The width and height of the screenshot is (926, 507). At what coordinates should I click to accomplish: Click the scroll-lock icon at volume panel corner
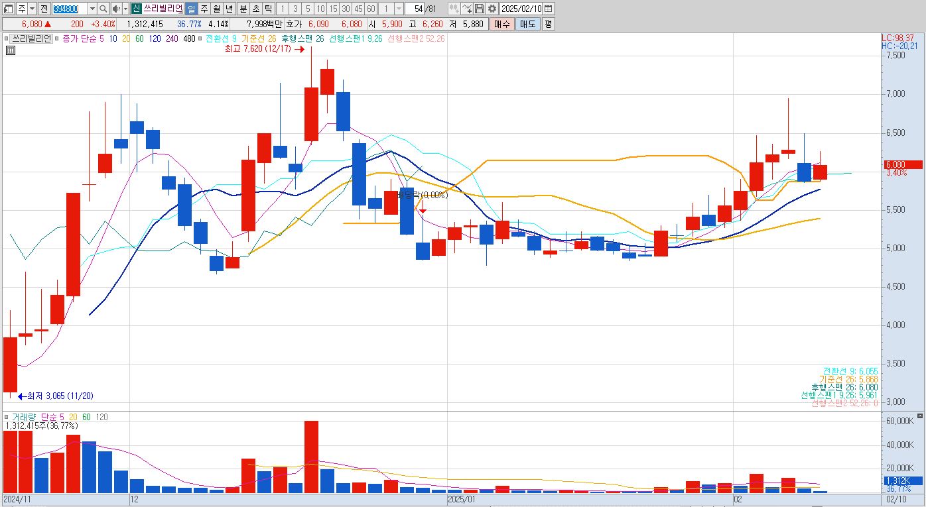click(920, 416)
